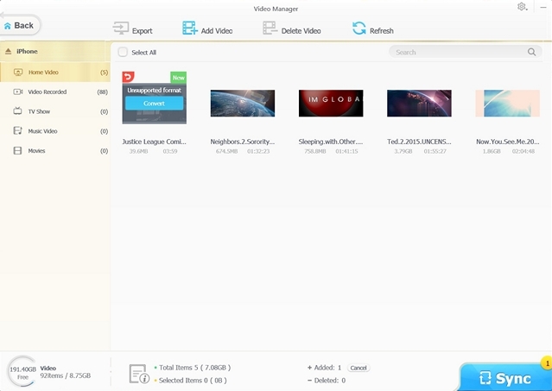This screenshot has height=391, width=552.
Task: Click the Delete Video icon
Action: click(x=270, y=28)
